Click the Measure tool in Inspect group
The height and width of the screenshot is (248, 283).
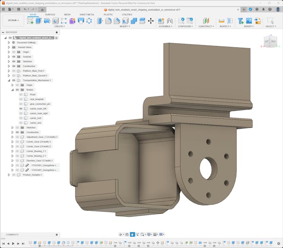221,21
